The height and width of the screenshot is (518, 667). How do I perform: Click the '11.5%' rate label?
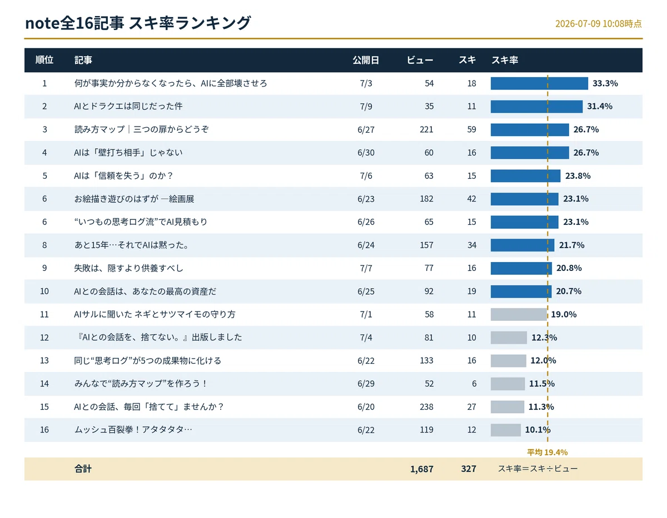pos(542,384)
